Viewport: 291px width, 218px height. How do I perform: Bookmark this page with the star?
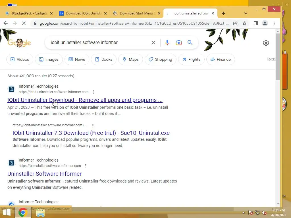(244, 23)
